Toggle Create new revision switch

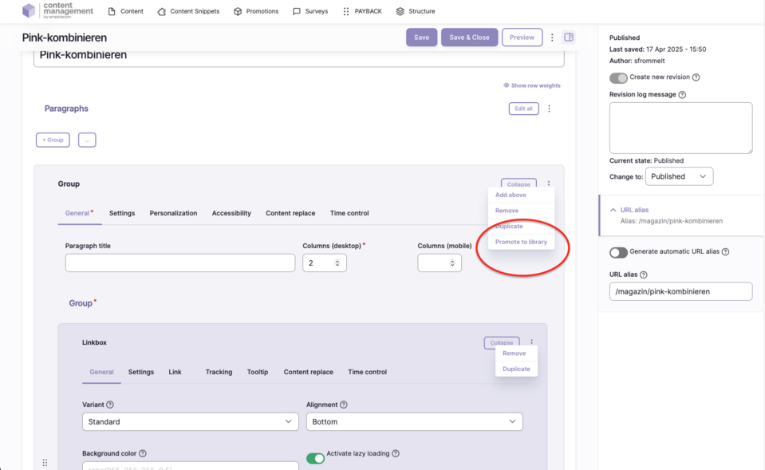[x=618, y=77]
